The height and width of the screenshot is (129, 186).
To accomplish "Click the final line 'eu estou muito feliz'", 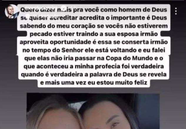I will click(x=117, y=83).
